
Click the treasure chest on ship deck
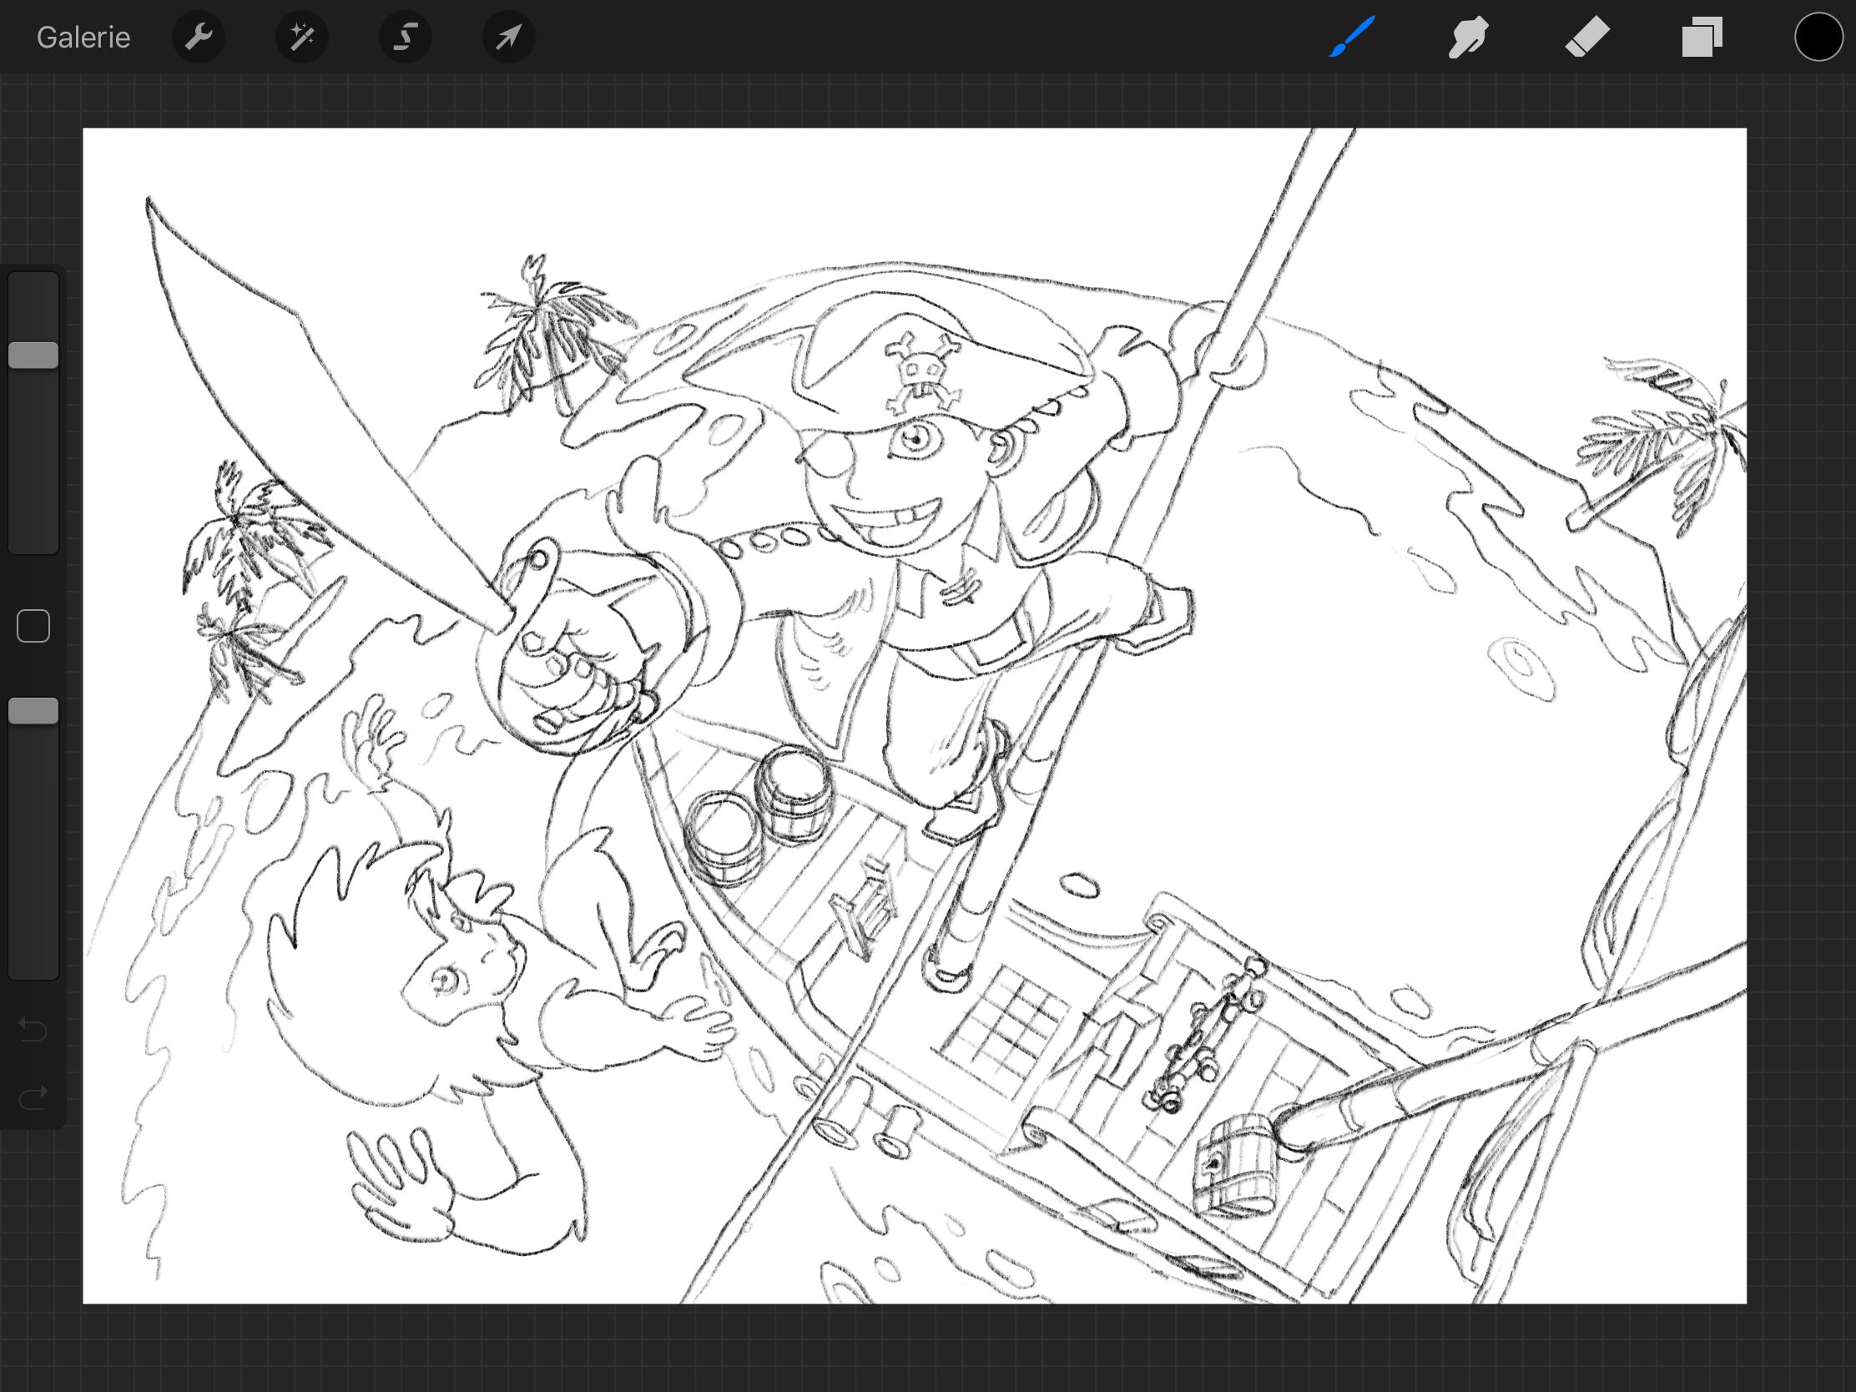coord(1235,1167)
